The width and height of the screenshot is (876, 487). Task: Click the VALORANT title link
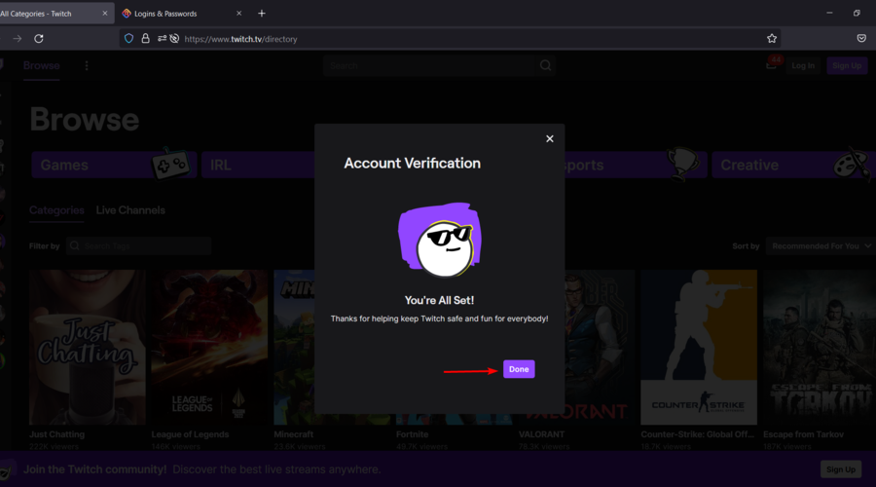pos(541,434)
